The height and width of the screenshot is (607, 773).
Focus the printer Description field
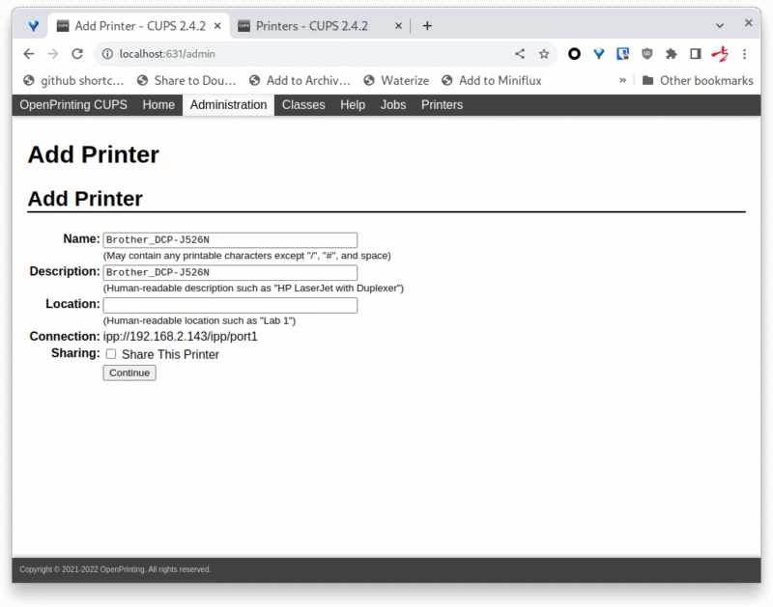click(230, 272)
